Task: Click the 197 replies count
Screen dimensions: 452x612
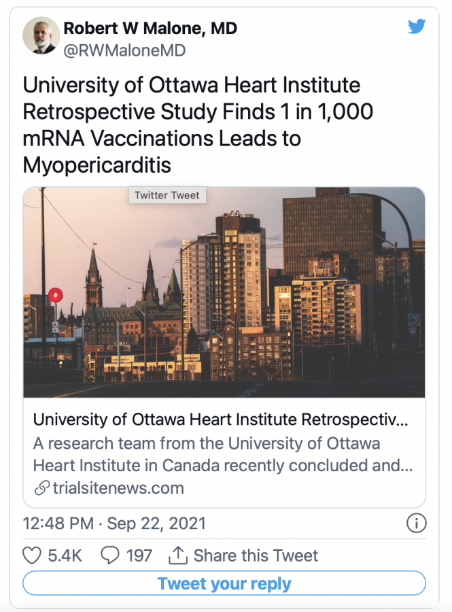Action: tap(139, 556)
